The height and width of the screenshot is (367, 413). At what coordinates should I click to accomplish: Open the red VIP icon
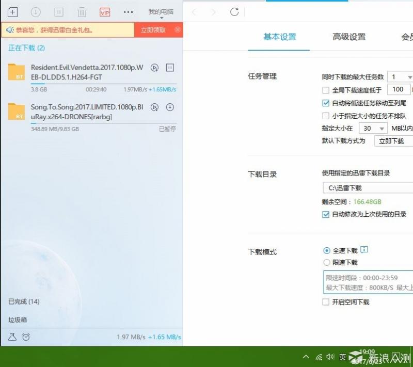(105, 12)
